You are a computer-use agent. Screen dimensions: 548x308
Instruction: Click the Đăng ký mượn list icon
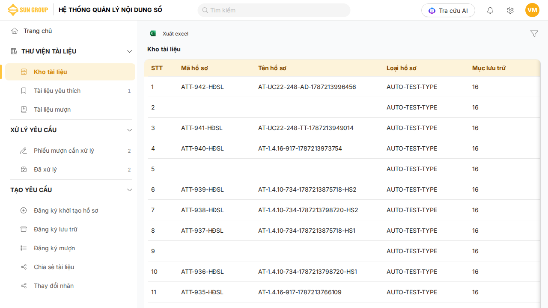point(24,248)
